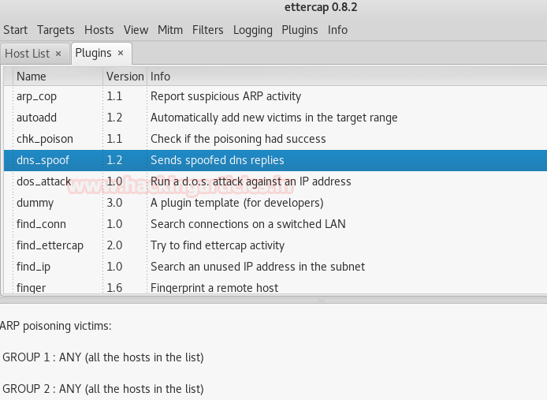Select the dns_spoof plugin
Viewport: 547px width, 400px height.
[x=43, y=160]
